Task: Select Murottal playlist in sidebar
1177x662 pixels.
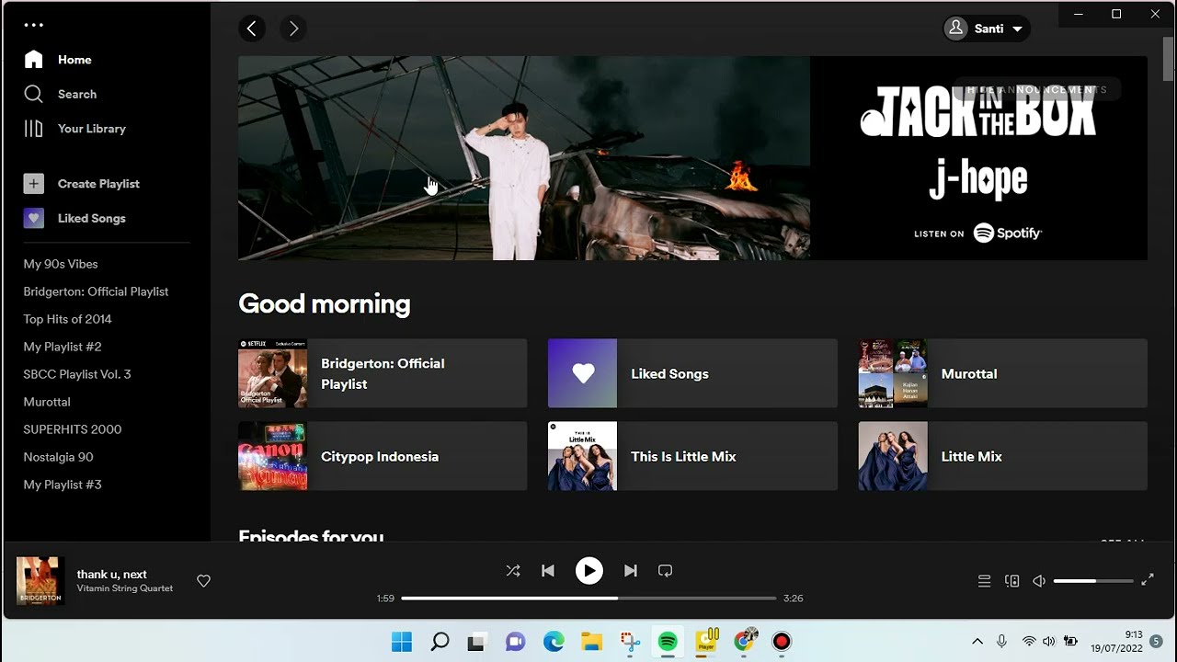Action: 47,402
